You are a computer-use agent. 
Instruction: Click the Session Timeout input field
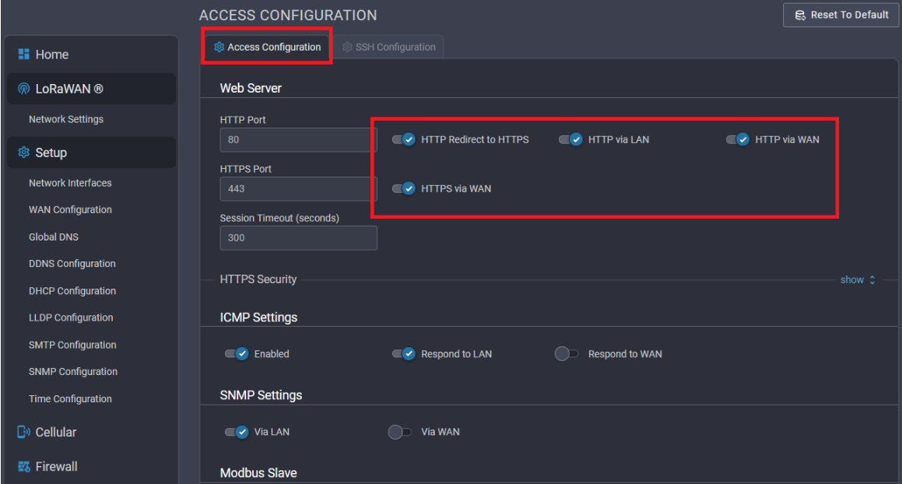tap(298, 238)
